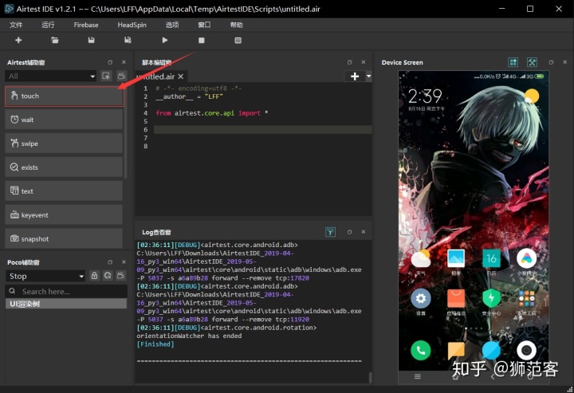Close the Log查看窗 panel
574x393 pixels.
[364, 232]
